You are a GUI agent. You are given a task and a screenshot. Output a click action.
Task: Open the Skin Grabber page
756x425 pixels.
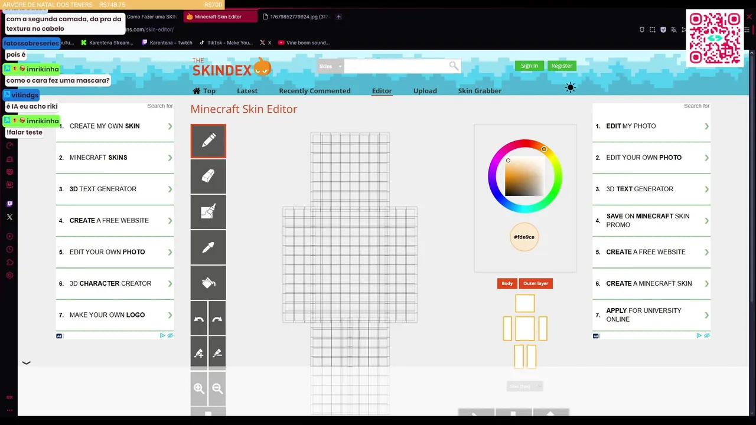point(480,91)
